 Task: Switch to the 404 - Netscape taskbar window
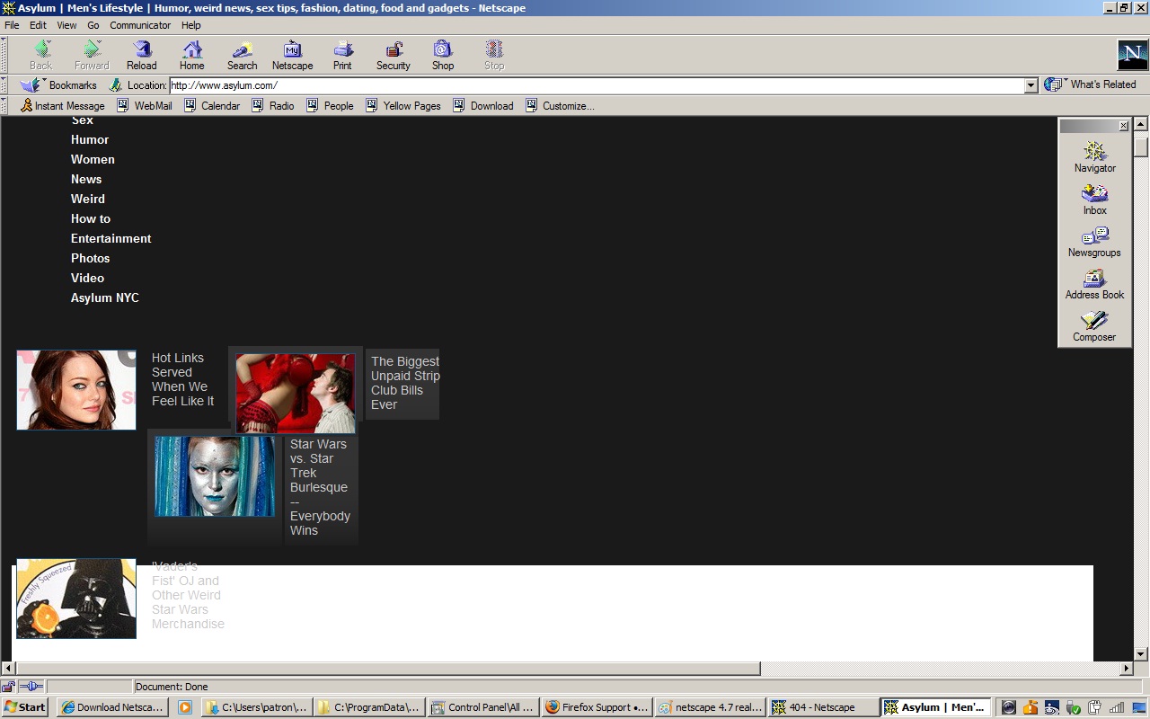tap(822, 707)
